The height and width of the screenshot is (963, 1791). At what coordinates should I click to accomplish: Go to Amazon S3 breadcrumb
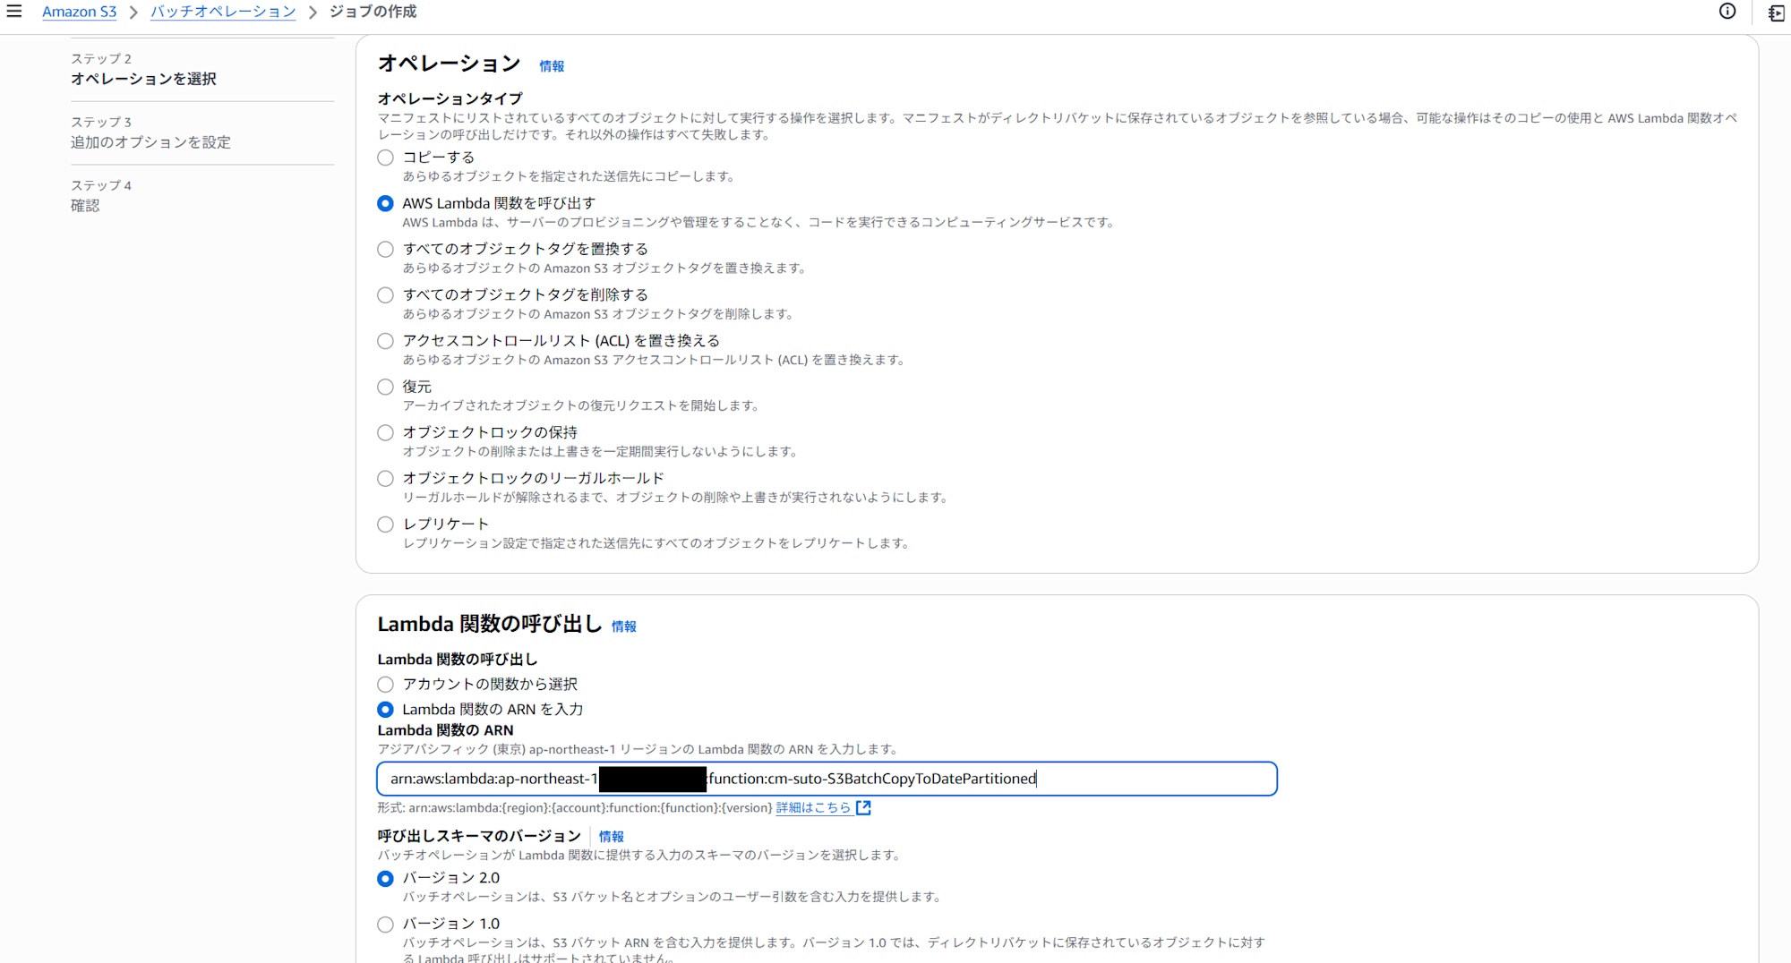pyautogui.click(x=79, y=12)
